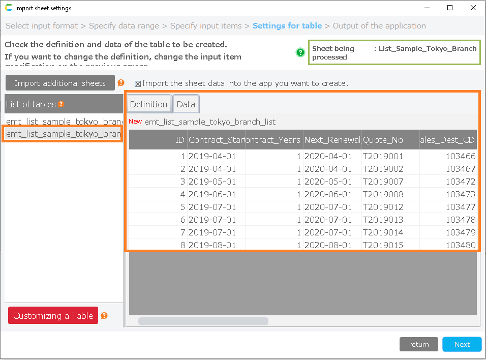This screenshot has width=486, height=360.
Task: Click green help icon near Sheet being processed
Action: (x=300, y=52)
